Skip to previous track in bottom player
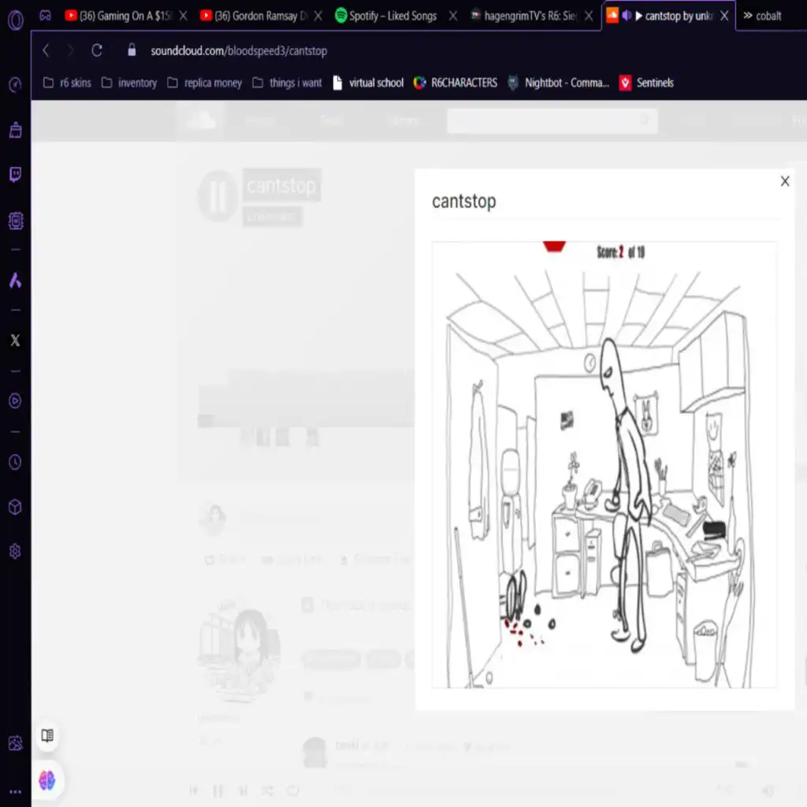This screenshot has height=807, width=807. pos(194,790)
